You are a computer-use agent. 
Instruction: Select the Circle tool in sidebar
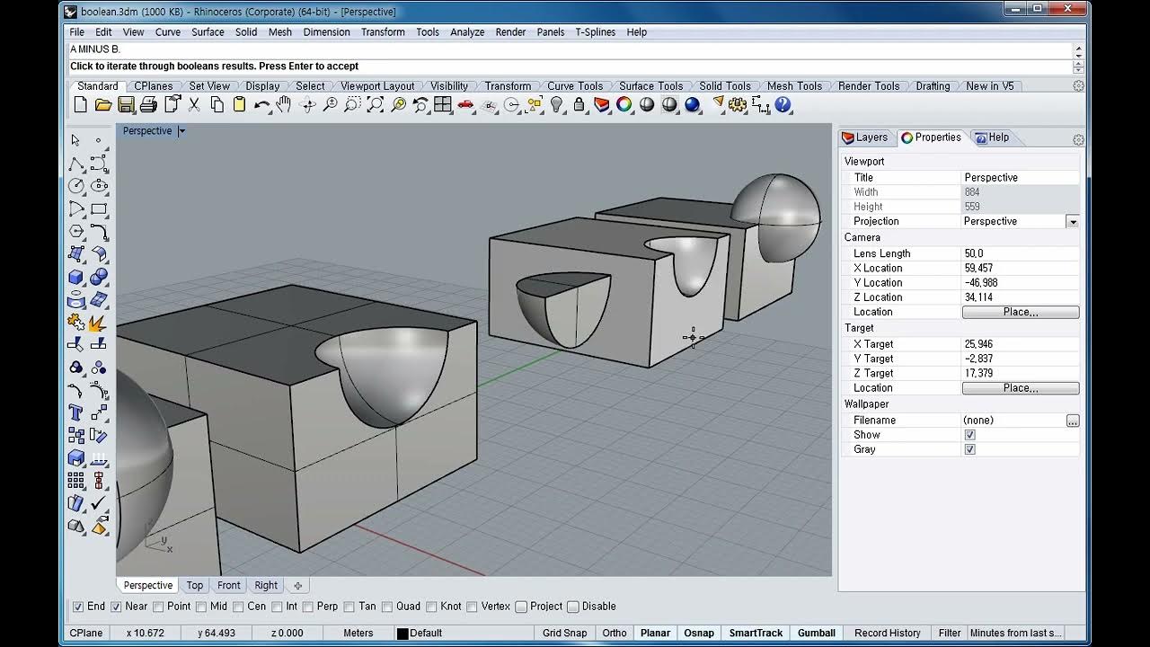pyautogui.click(x=76, y=186)
